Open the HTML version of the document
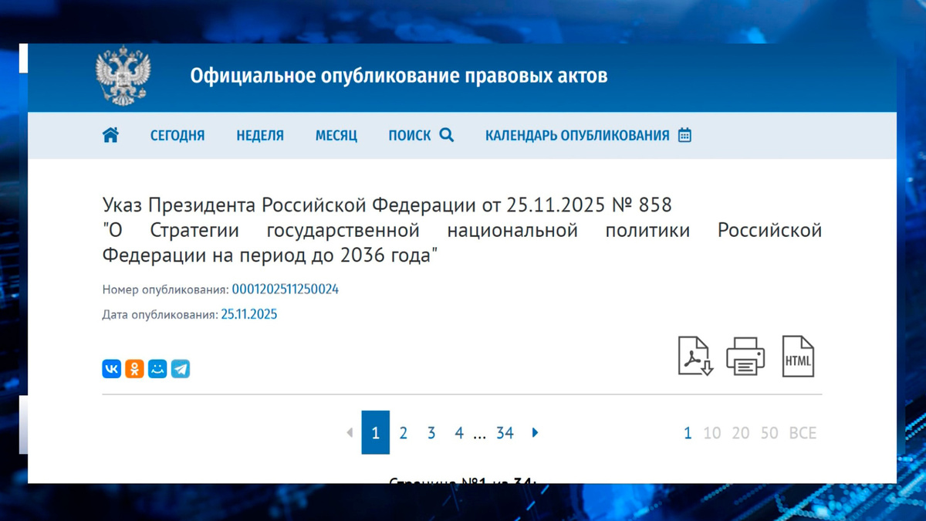926x521 pixels. pos(798,356)
